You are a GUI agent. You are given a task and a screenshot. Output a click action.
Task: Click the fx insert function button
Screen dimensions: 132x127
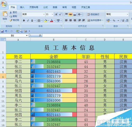(40, 36)
